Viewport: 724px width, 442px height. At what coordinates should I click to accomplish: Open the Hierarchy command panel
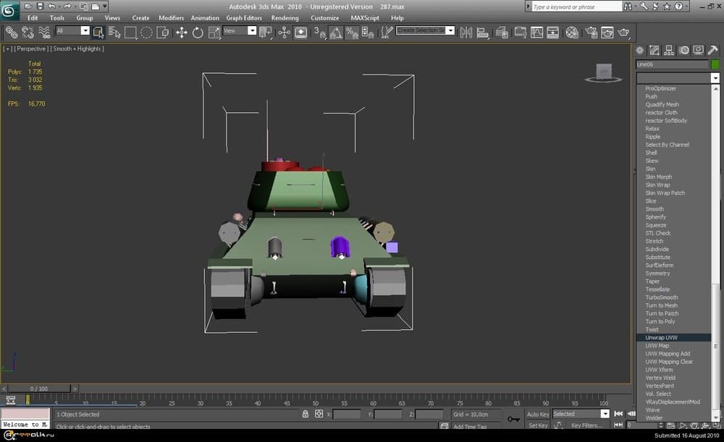(x=669, y=50)
